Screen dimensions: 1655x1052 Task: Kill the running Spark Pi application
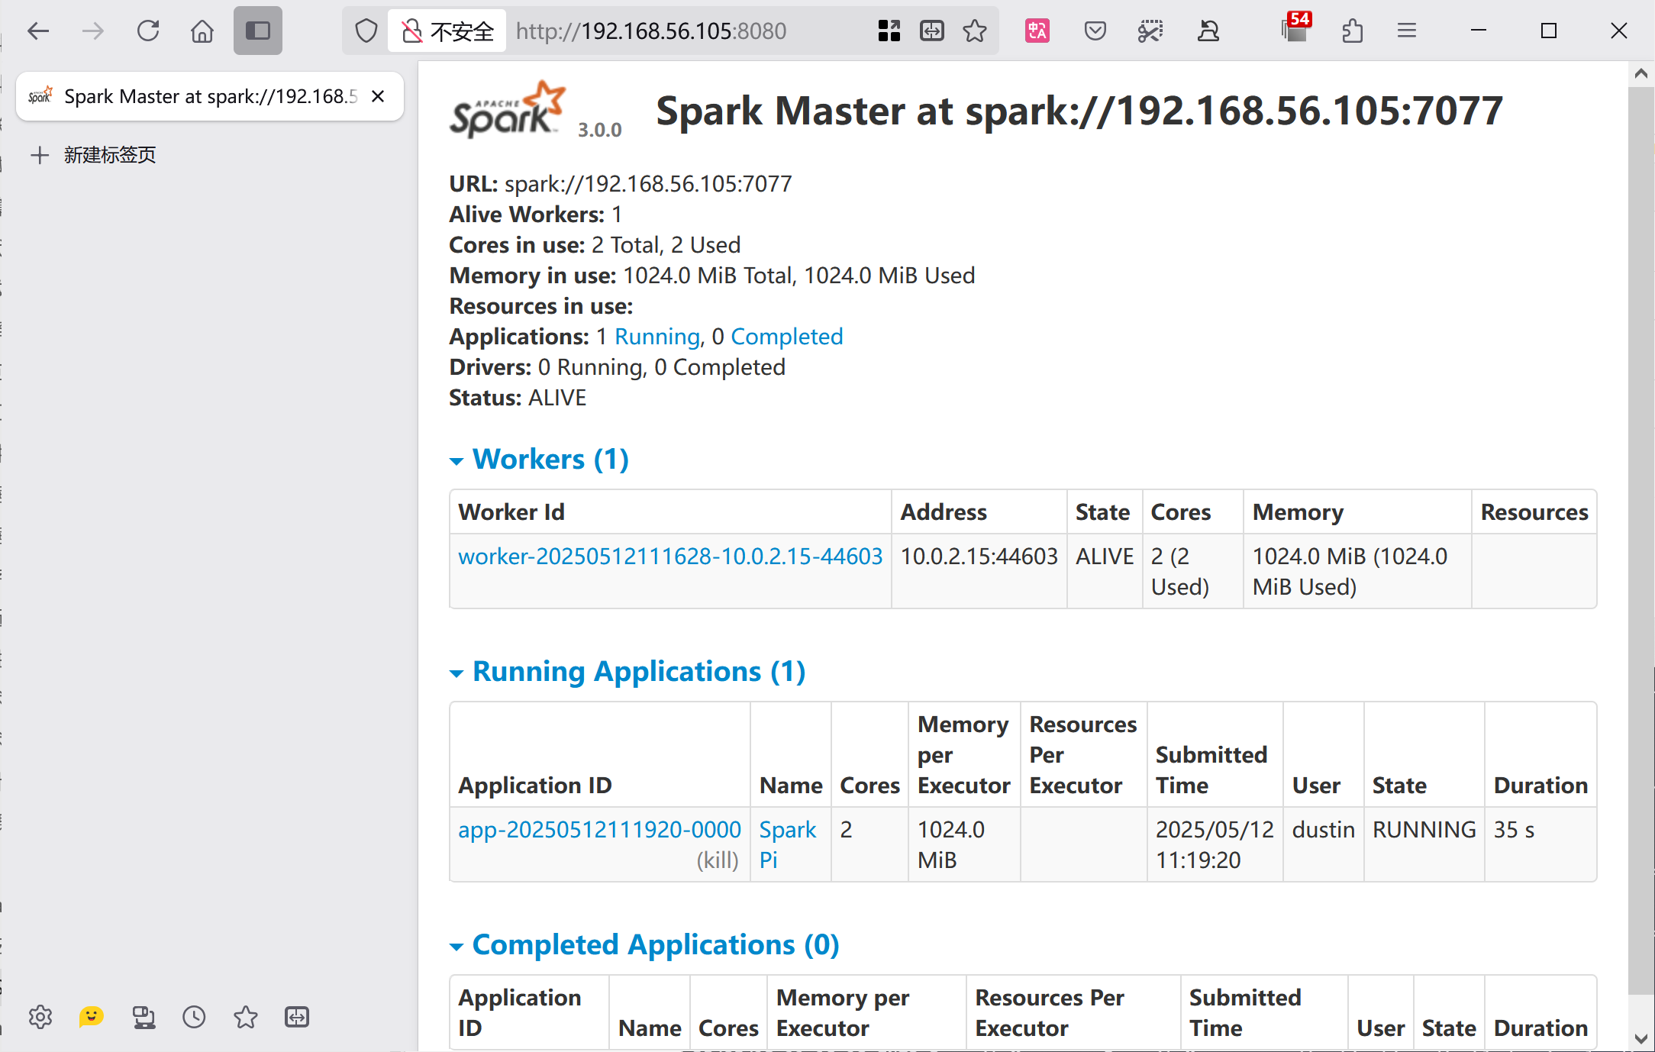pyautogui.click(x=718, y=860)
